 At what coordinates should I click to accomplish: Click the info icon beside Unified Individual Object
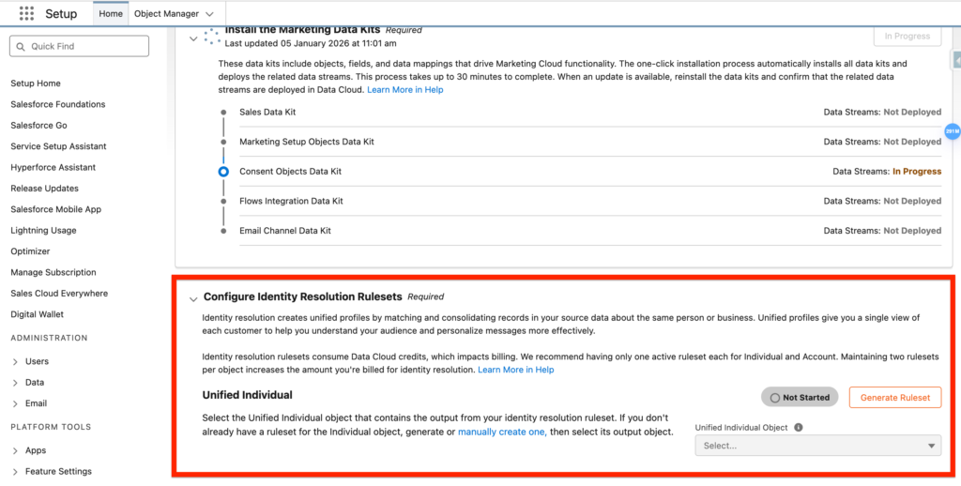click(x=798, y=427)
